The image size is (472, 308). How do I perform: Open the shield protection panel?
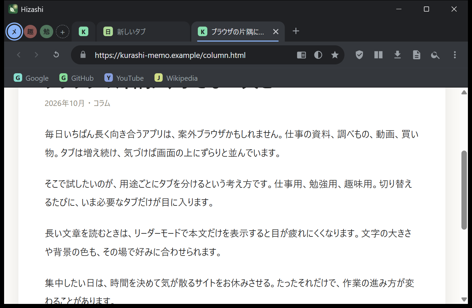click(x=359, y=55)
